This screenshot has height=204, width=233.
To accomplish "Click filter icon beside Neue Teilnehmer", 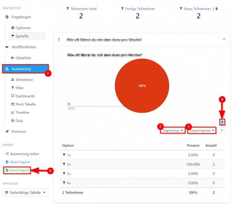I will click(x=181, y=9).
